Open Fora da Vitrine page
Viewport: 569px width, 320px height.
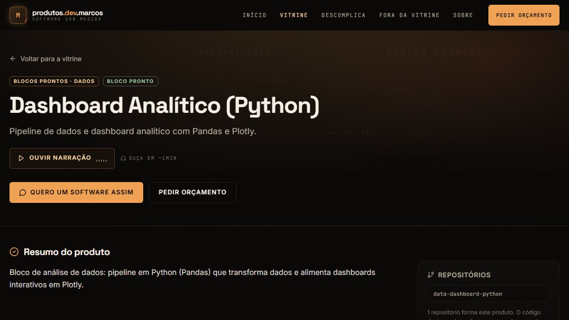(410, 15)
